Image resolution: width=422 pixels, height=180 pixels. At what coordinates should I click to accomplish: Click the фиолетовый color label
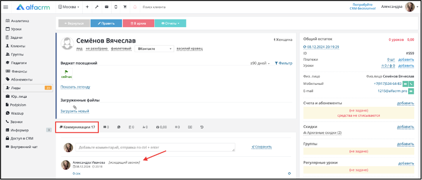tap(121, 49)
